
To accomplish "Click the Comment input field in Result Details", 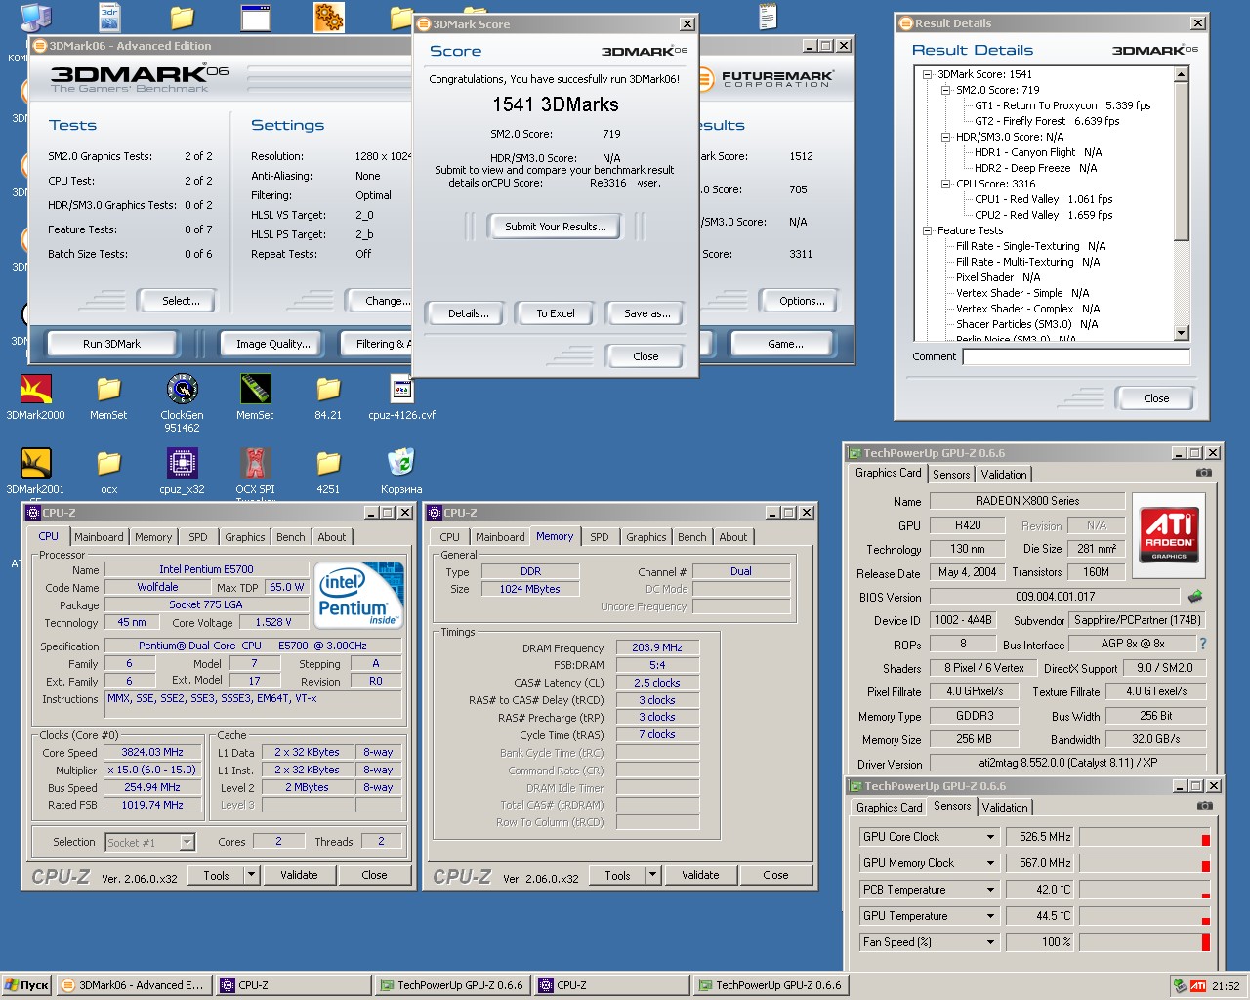I will click(1076, 356).
